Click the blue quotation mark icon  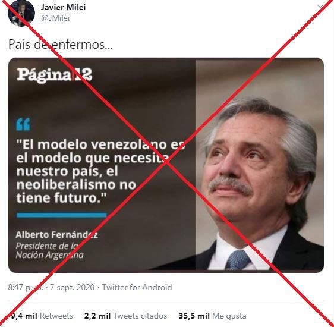point(23,124)
